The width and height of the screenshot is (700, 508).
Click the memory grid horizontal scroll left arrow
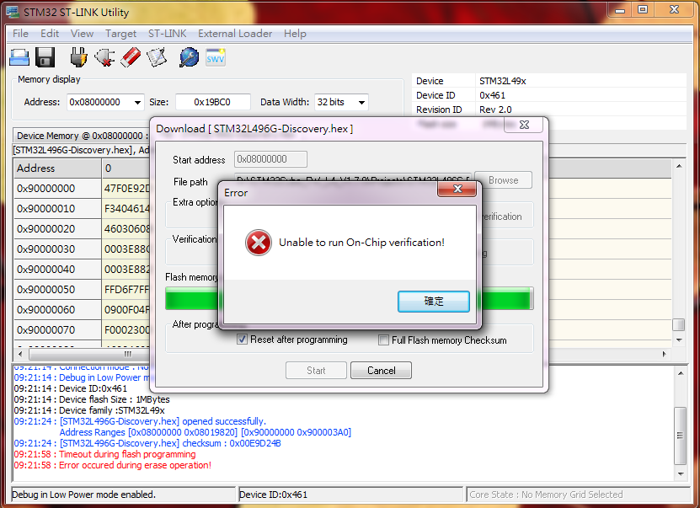[x=20, y=354]
